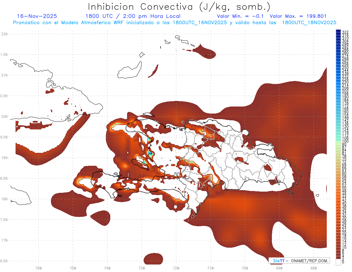
Task: Click the '1.5N' latitude label
Action: point(4,55)
